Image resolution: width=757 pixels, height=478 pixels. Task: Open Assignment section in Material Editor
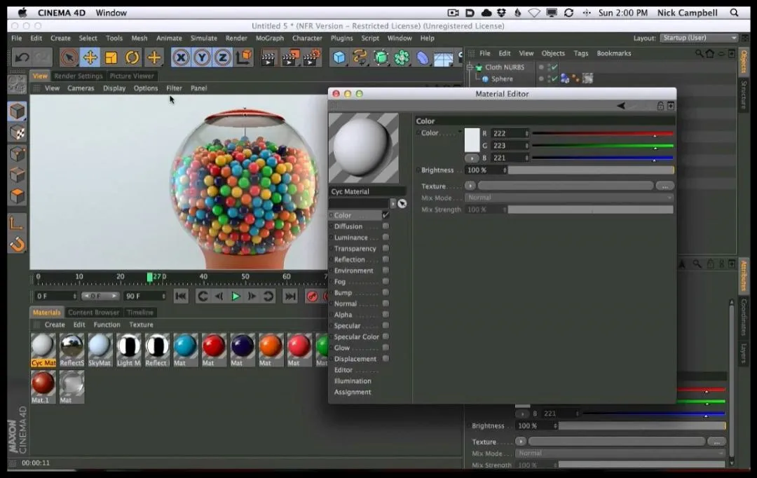pos(353,392)
